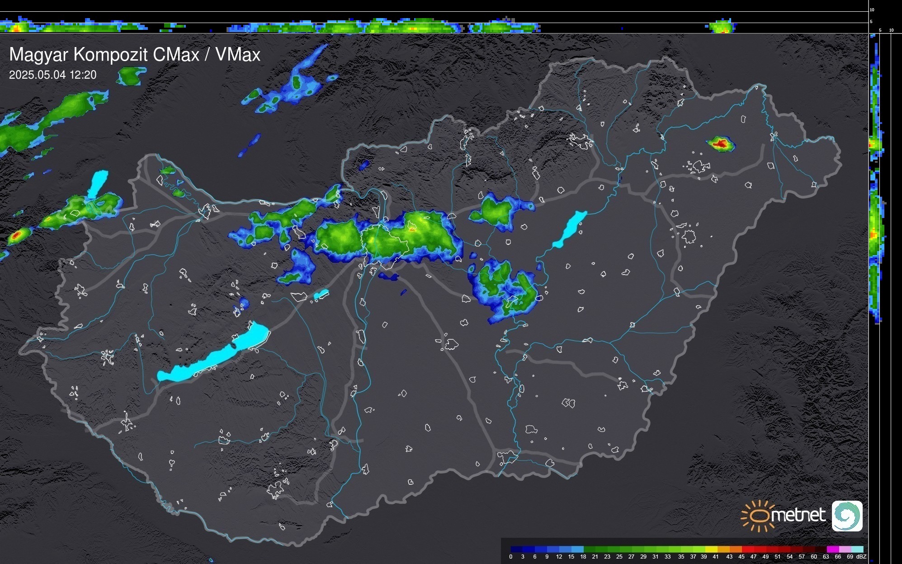Click the orange 43 dBZ legend swatch

tap(735, 549)
